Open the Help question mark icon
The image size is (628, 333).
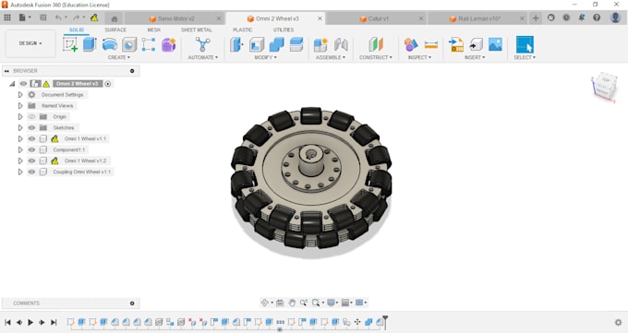tap(597, 18)
